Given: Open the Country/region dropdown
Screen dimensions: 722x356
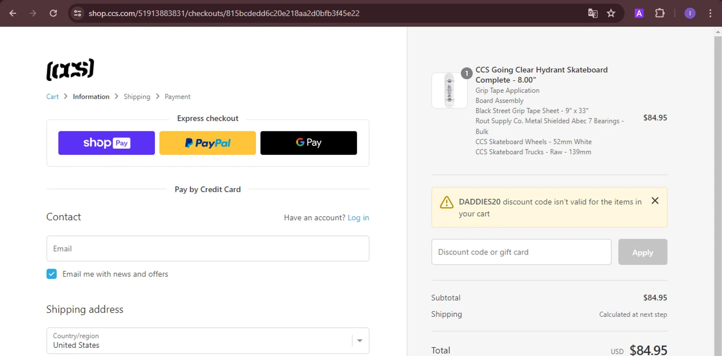Looking at the screenshot, I should [208, 341].
